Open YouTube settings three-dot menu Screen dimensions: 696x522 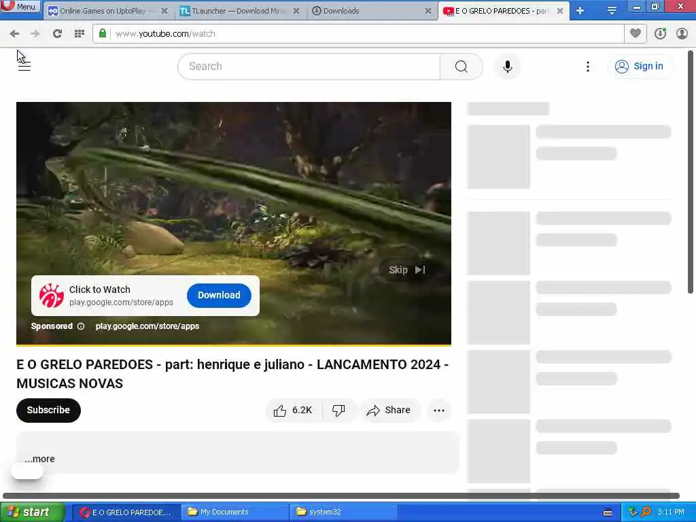[588, 67]
